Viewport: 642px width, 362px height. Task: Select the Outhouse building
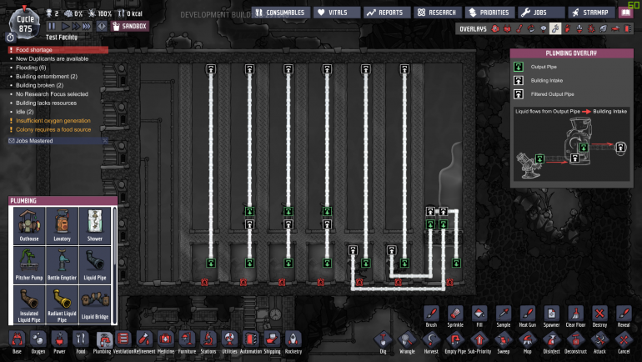click(x=29, y=225)
